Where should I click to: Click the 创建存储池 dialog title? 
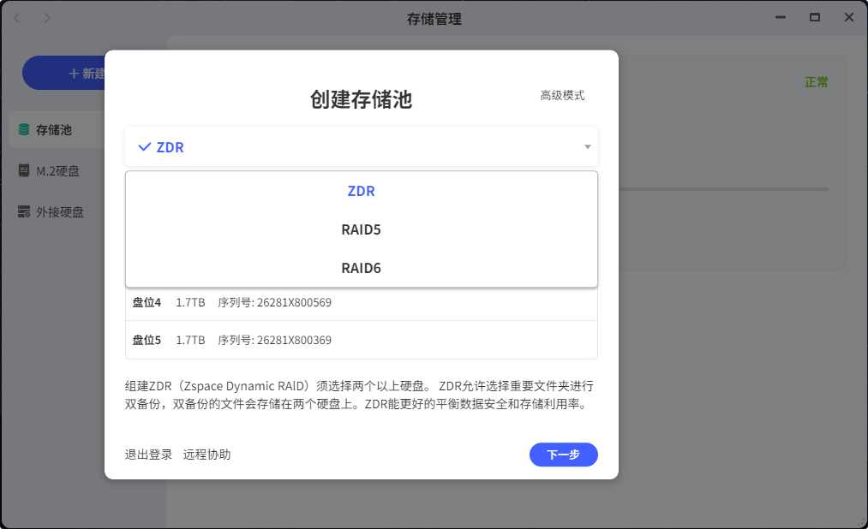[361, 99]
